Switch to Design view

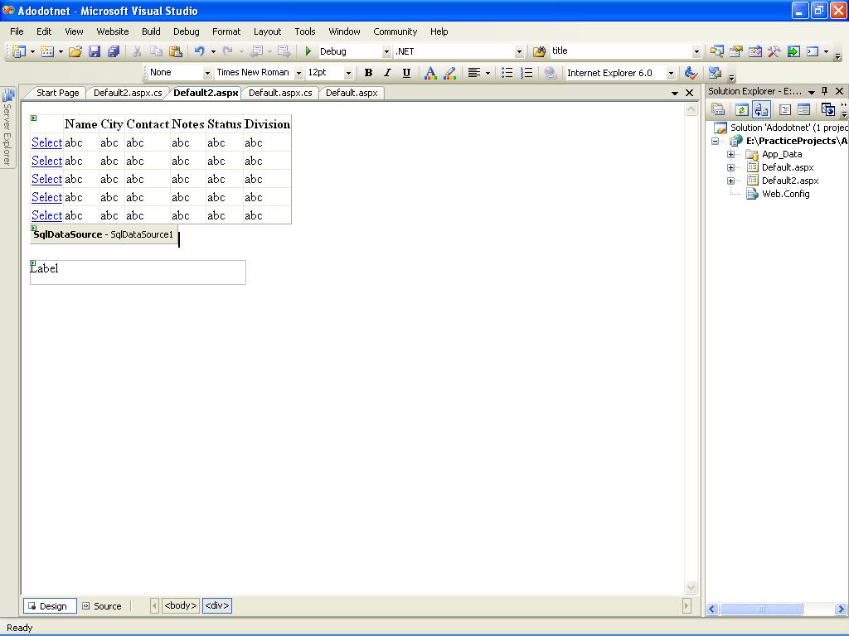(50, 605)
